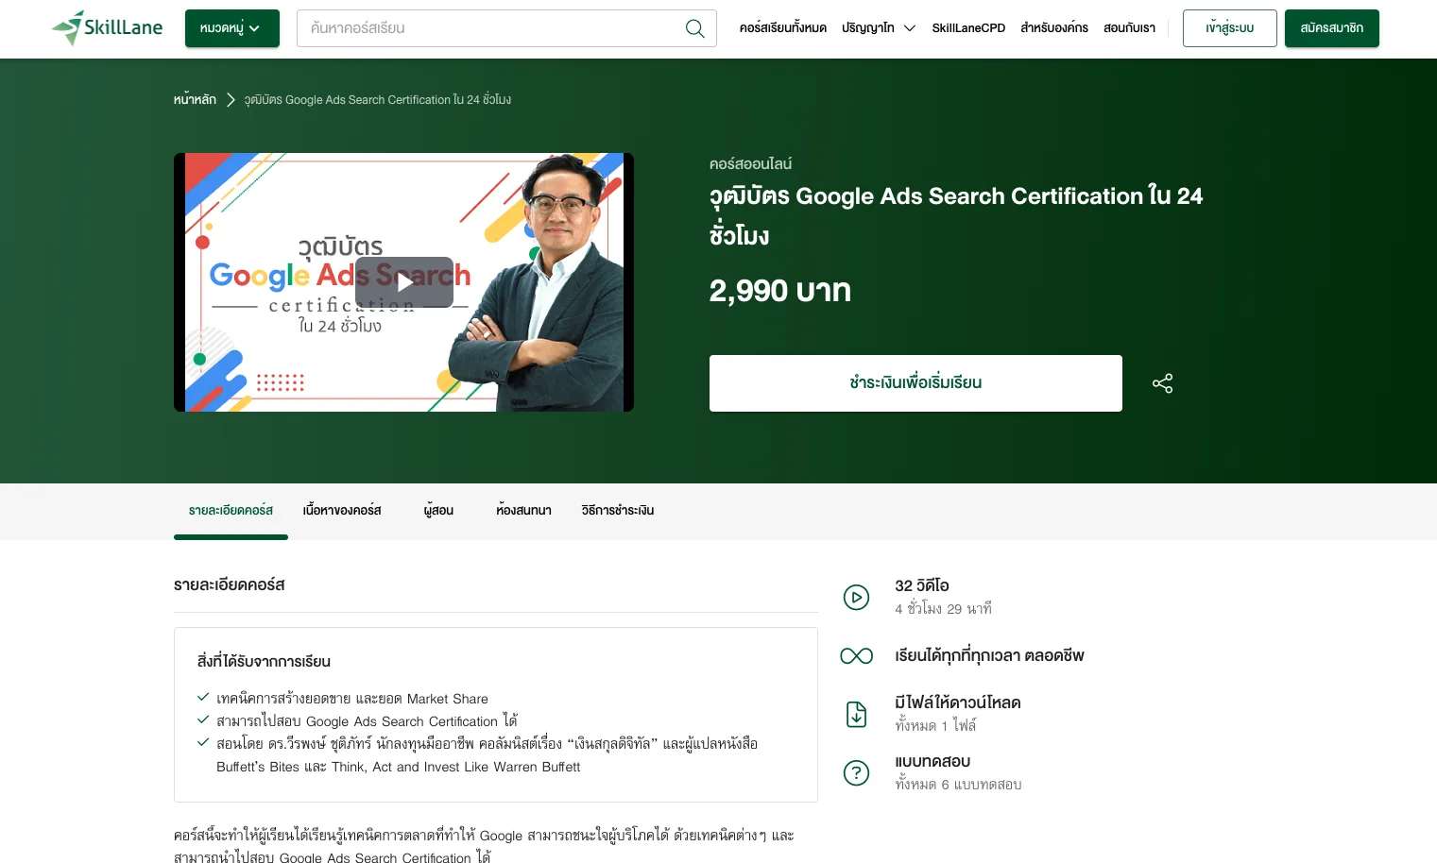The image size is (1437, 863).
Task: Click the SkillLane logo
Action: pyautogui.click(x=107, y=27)
